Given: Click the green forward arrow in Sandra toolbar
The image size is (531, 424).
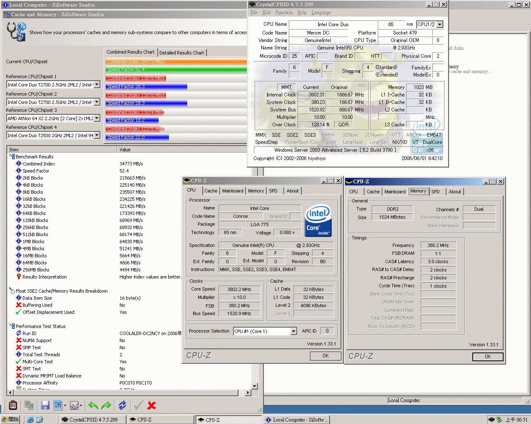Looking at the screenshot, I should coord(106,405).
